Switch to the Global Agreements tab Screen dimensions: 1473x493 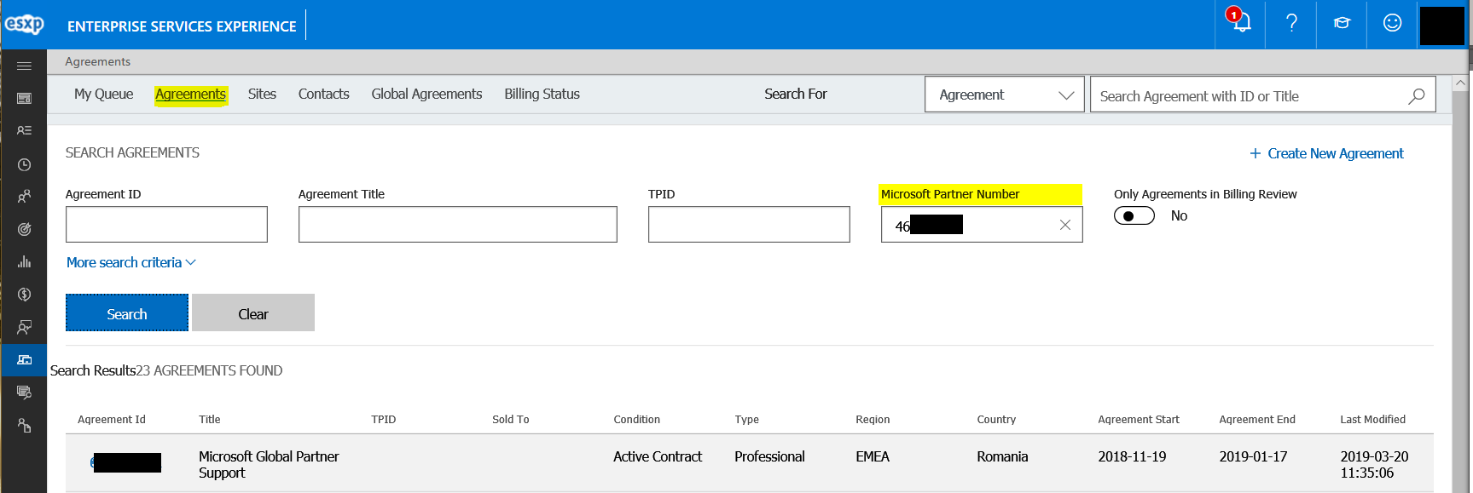coord(426,94)
